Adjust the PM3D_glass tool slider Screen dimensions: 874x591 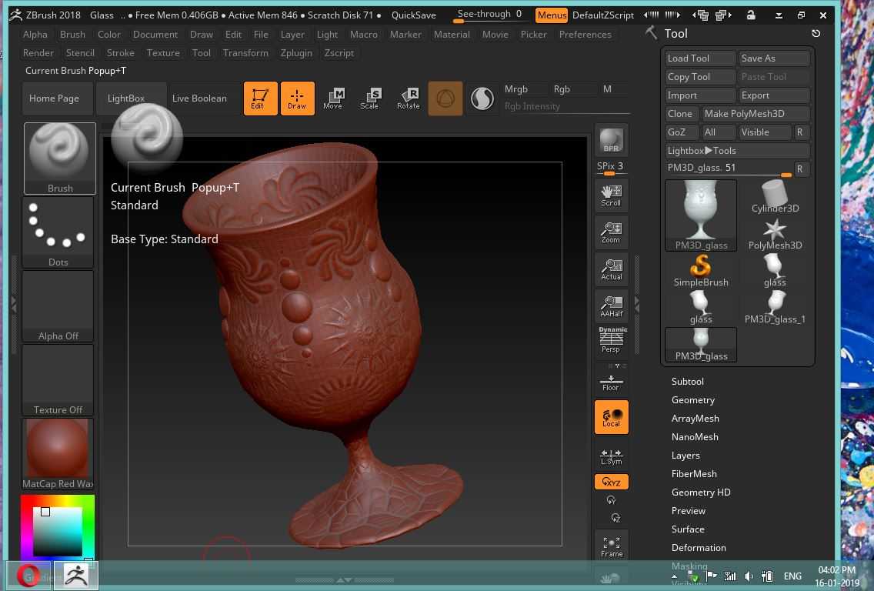coord(729,169)
